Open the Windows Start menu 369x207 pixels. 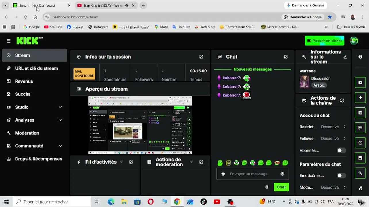(6, 202)
